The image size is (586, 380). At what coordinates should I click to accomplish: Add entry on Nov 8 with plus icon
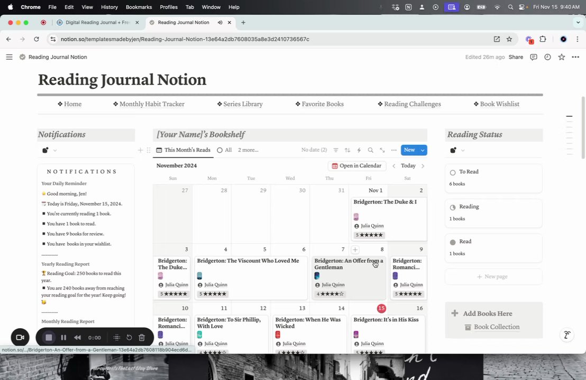(355, 249)
